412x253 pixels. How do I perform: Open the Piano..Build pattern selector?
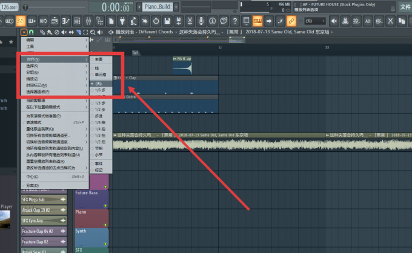coord(158,7)
